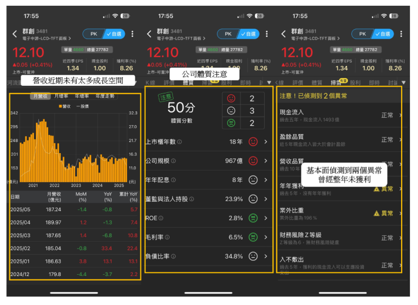Image resolution: width=418 pixels, height=305 pixels.
Task: Toggle 自選 watchlist on the 掃雷 screen
Action: [x=383, y=34]
